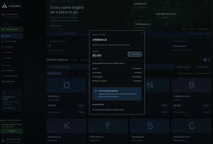Click the clearharbor.com C thumbnail
The image size is (213, 144).
click(x=191, y=126)
